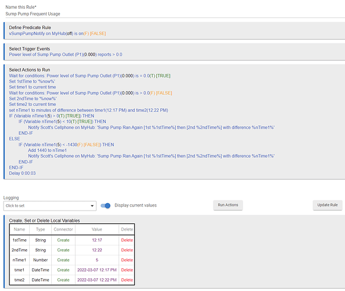Click the Update Rule button
This screenshot has height=291, width=345.
(328, 205)
